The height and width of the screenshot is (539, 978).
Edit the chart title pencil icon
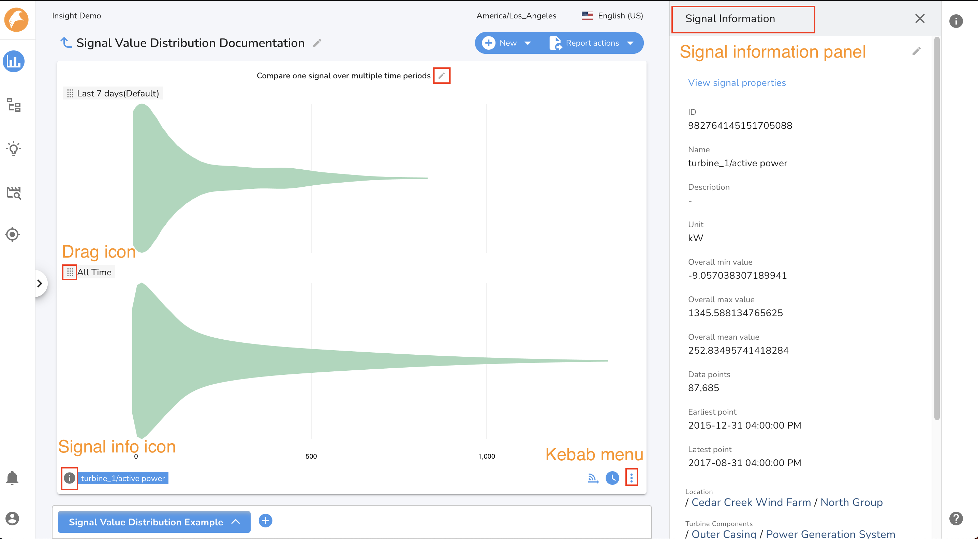coord(442,76)
